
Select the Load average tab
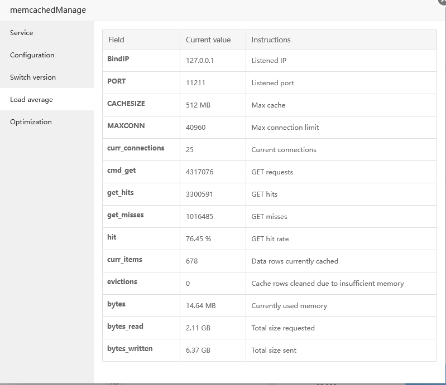[31, 100]
